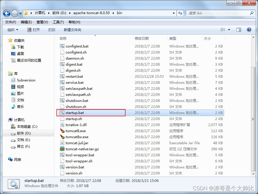Click the search magnifier icon
Image resolution: width=258 pixels, height=194 pixels.
252,13
